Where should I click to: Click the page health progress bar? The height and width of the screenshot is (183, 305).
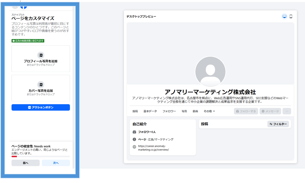coord(41,156)
